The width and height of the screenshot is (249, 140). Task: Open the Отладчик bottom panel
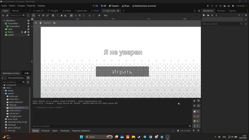pyautogui.click(x=45, y=131)
